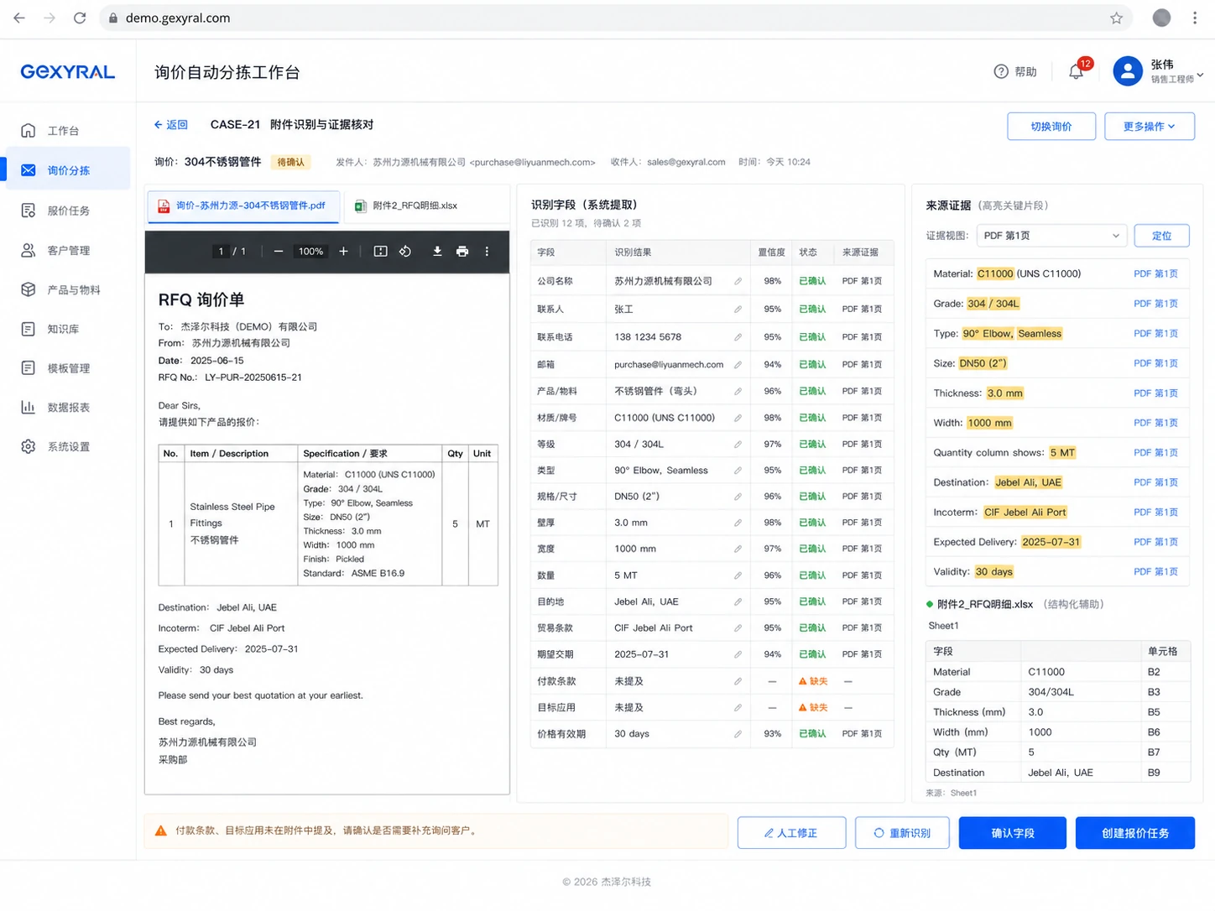
Task: Rotate the PDF document
Action: [405, 252]
